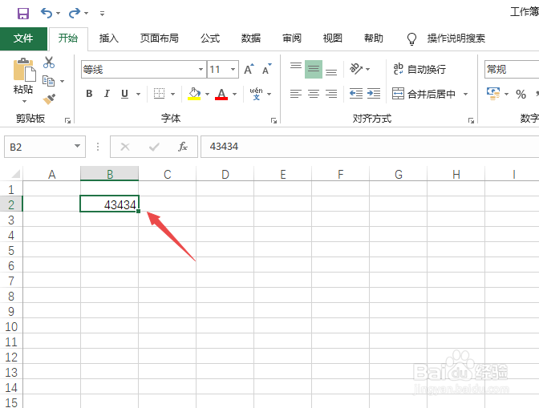
Task: Toggle highlighted Middle Align button
Action: coord(314,70)
